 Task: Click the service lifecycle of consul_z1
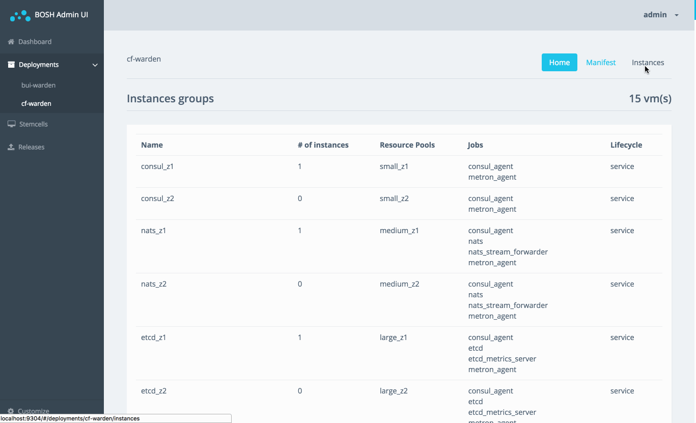(x=622, y=166)
